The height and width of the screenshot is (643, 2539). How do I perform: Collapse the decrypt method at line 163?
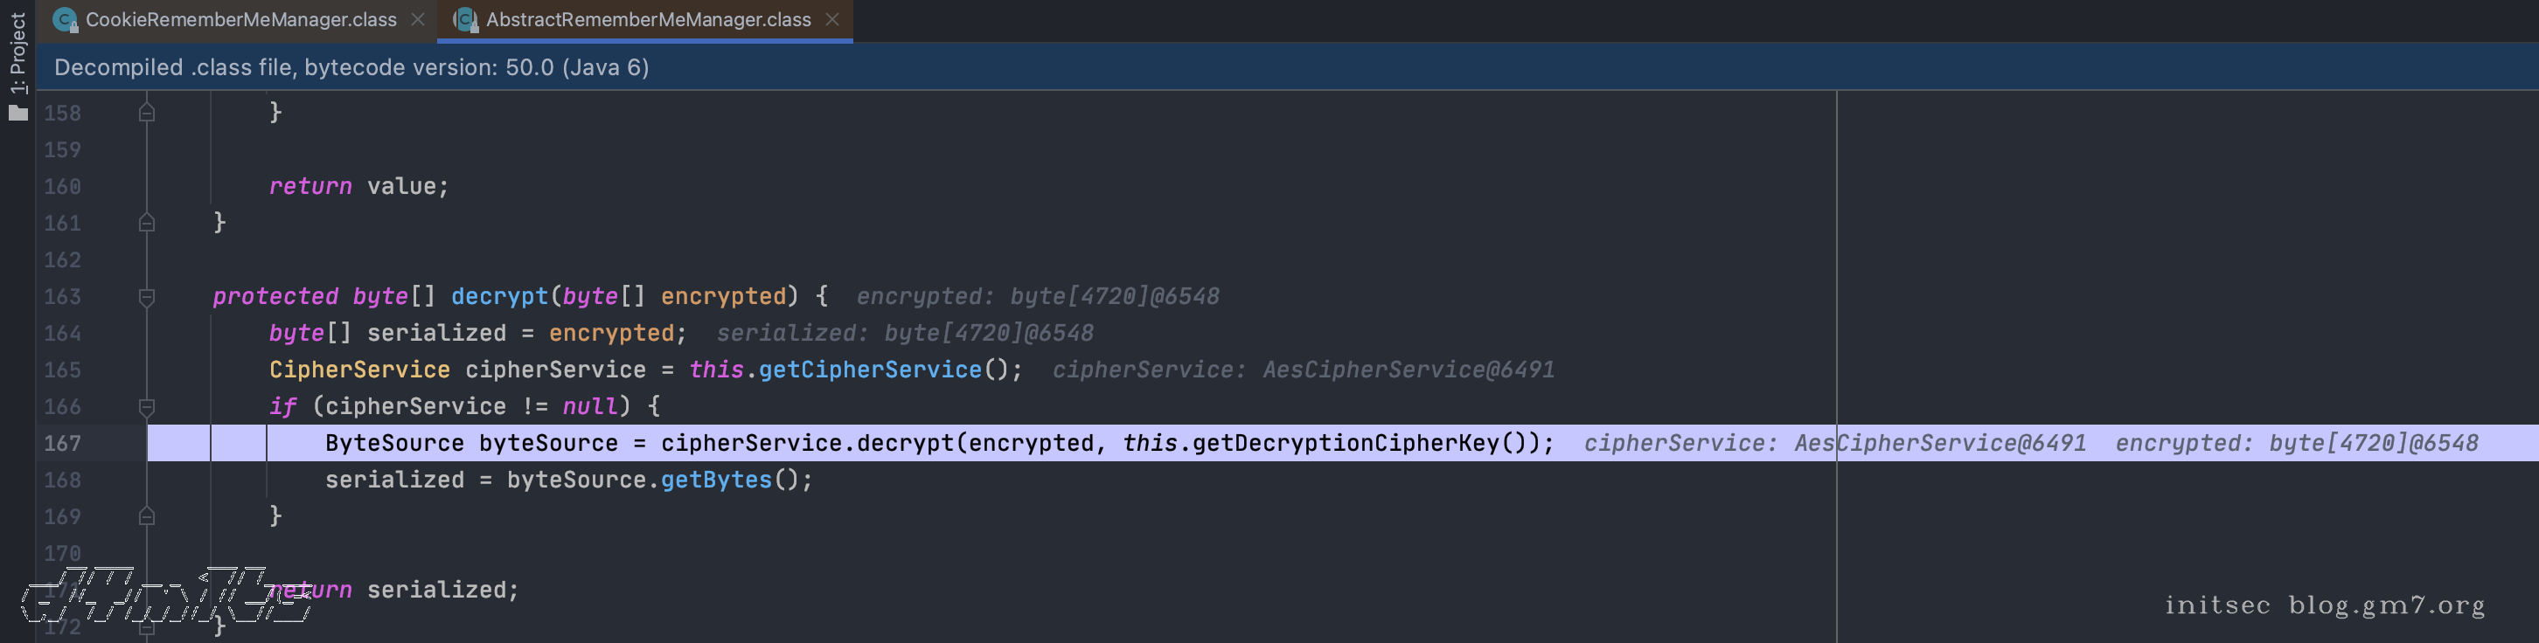147,296
